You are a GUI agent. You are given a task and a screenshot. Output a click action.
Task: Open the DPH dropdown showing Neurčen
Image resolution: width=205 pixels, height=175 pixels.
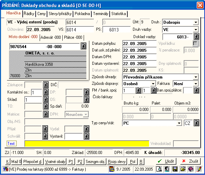pyautogui.click(x=86, y=115)
